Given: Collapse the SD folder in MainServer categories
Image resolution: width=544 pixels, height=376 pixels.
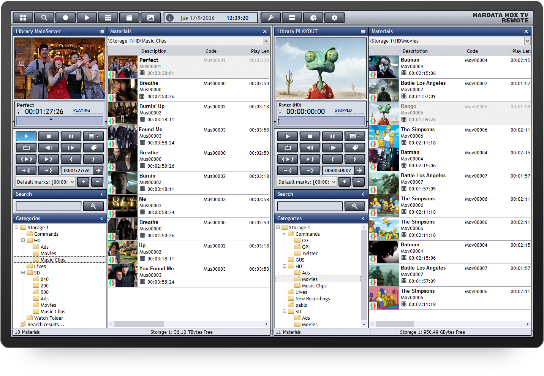Looking at the screenshot, I should [23, 273].
